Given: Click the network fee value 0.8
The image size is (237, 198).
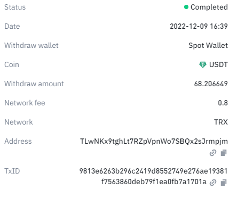Looking at the screenshot, I should click(223, 103).
